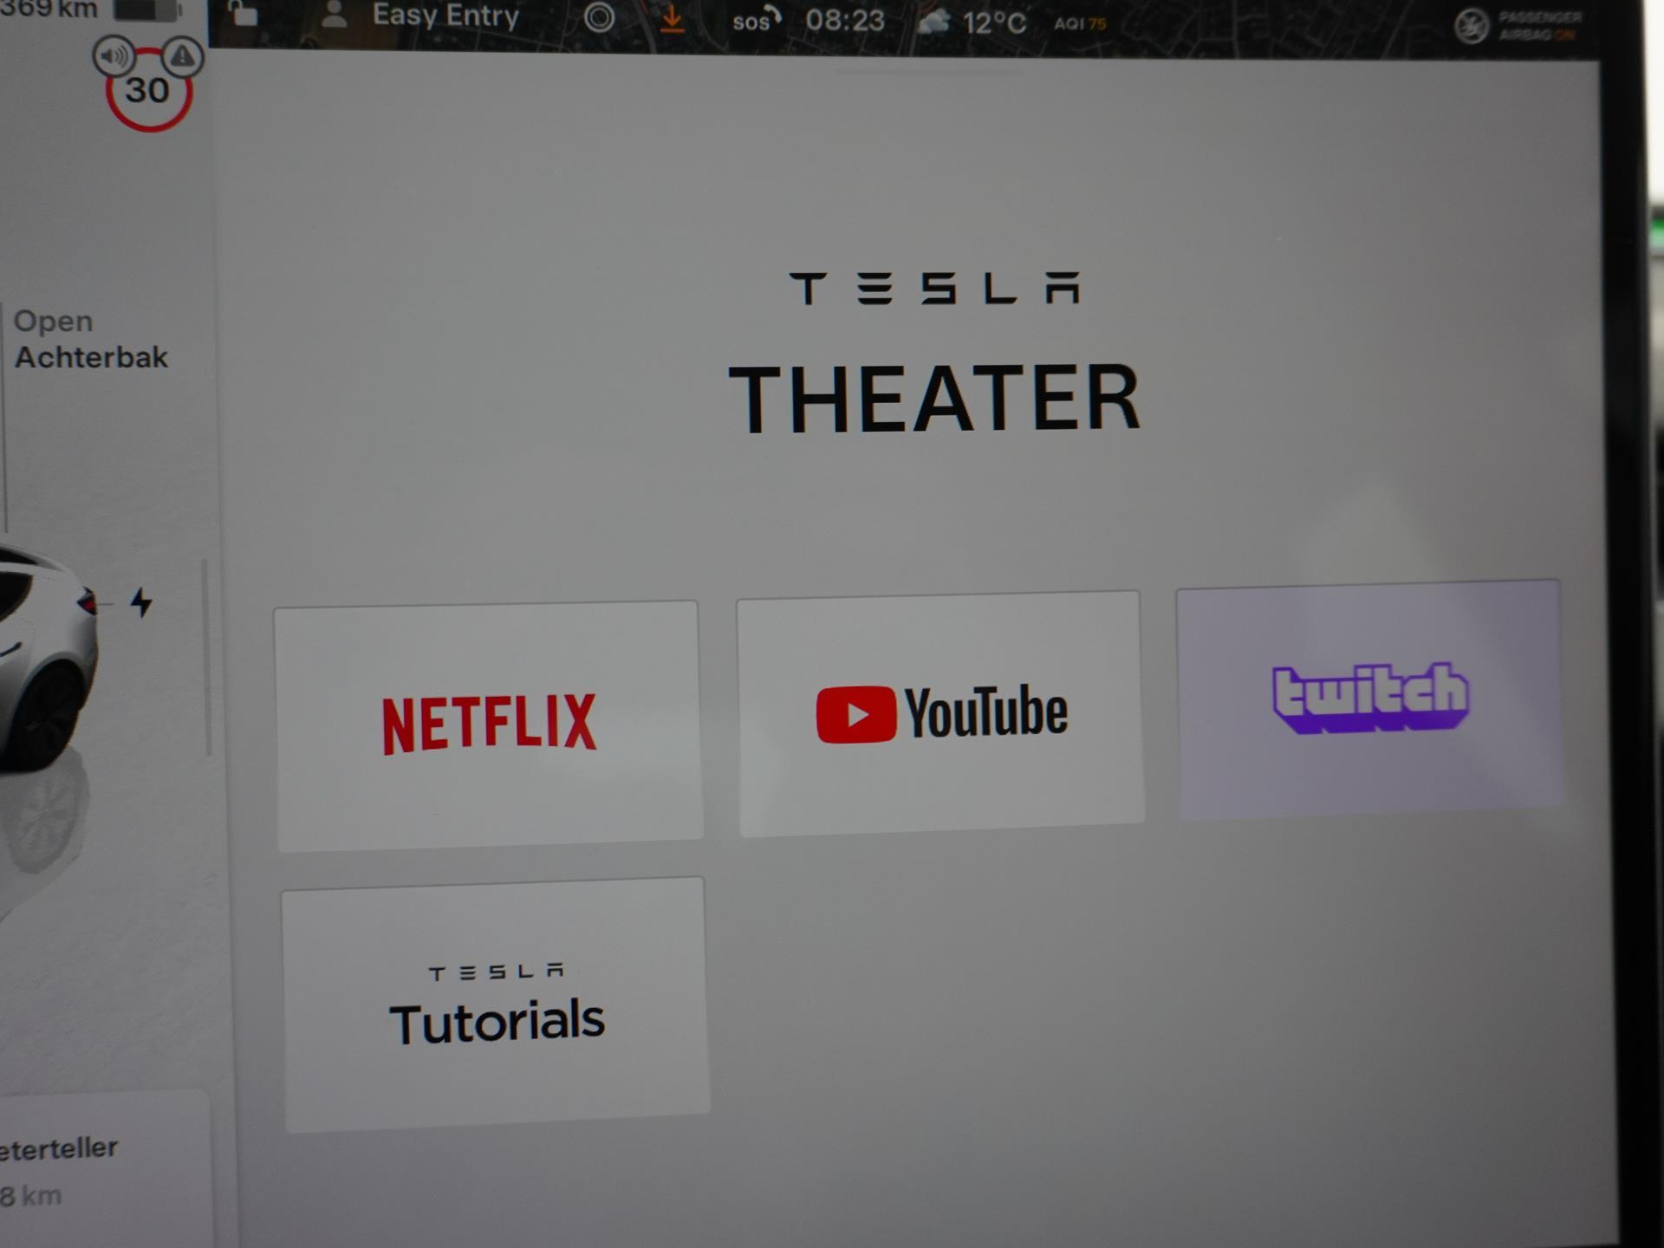Tap the lock icon in status bar
This screenshot has width=1664, height=1248.
pos(242,14)
